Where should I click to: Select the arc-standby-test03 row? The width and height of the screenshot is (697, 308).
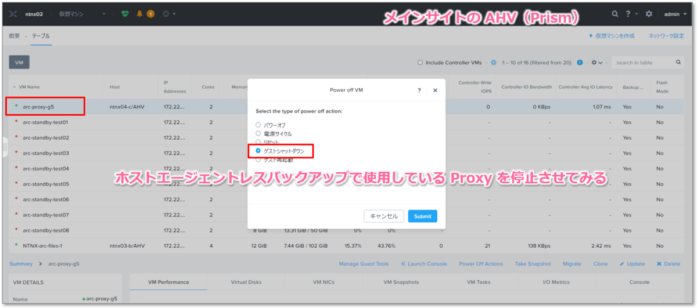[x=347, y=153]
